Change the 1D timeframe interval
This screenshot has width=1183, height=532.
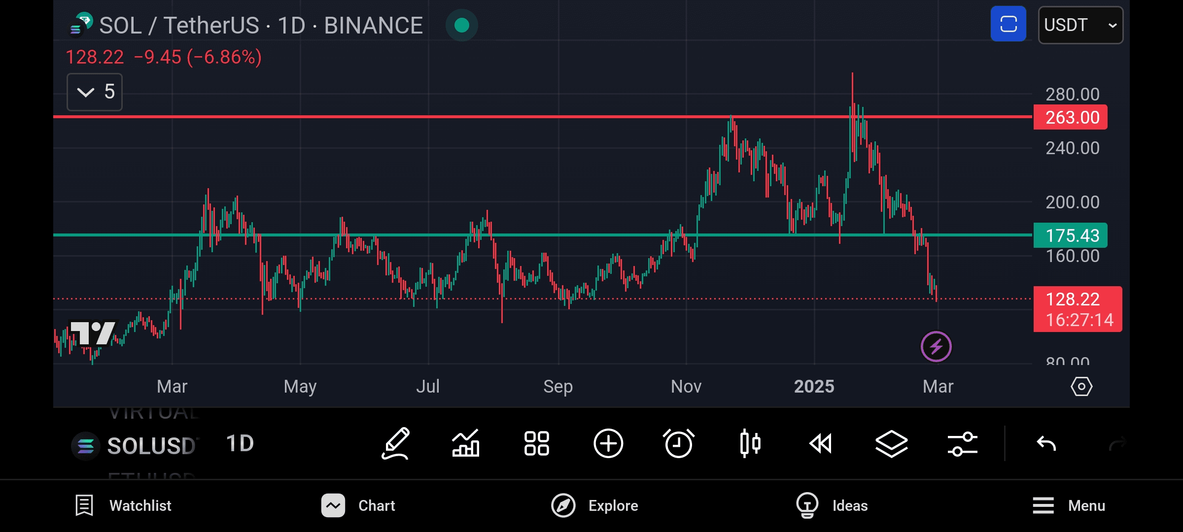point(240,444)
